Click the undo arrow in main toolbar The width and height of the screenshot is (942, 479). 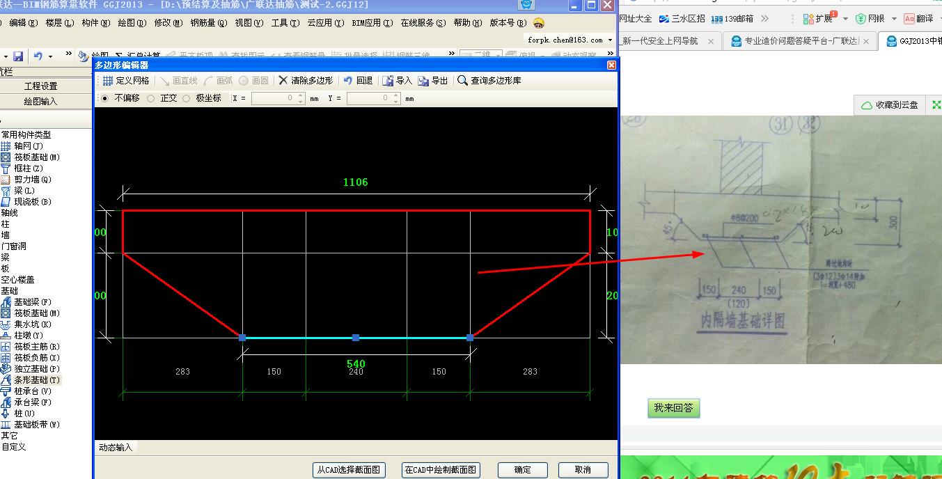click(x=38, y=56)
